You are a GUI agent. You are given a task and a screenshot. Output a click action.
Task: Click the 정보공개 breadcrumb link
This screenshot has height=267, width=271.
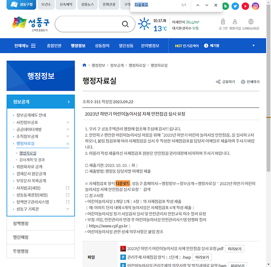[117, 65]
